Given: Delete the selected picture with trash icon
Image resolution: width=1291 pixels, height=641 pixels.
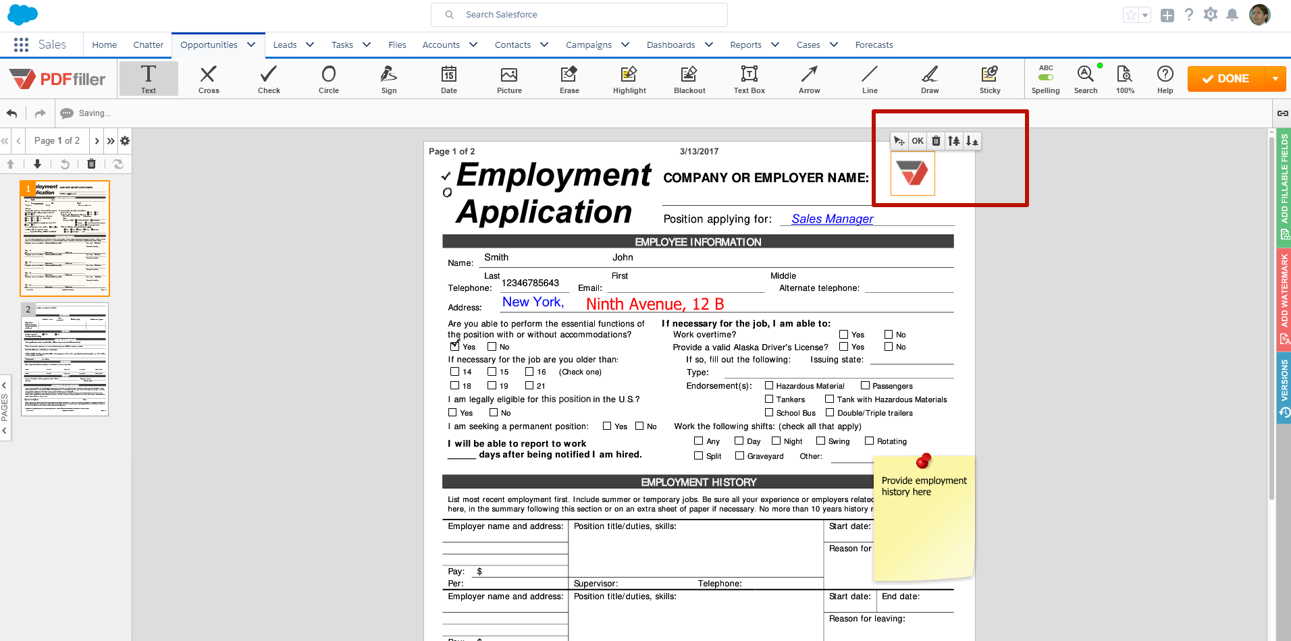Looking at the screenshot, I should coord(936,141).
